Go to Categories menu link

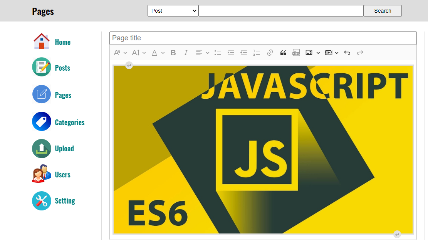coord(70,122)
